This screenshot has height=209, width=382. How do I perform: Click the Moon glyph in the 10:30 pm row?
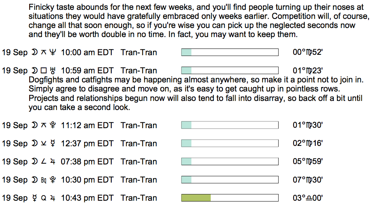[34, 180]
